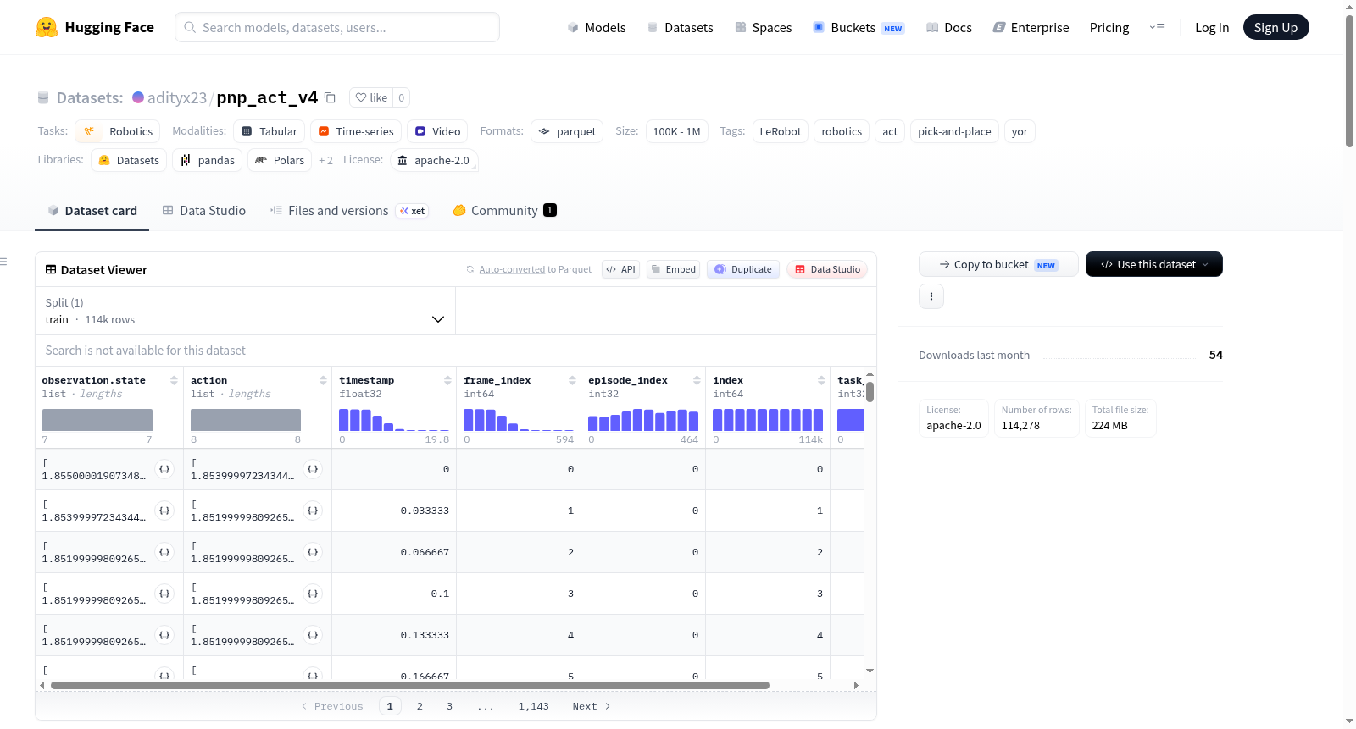Click the Log In link

(1212, 27)
